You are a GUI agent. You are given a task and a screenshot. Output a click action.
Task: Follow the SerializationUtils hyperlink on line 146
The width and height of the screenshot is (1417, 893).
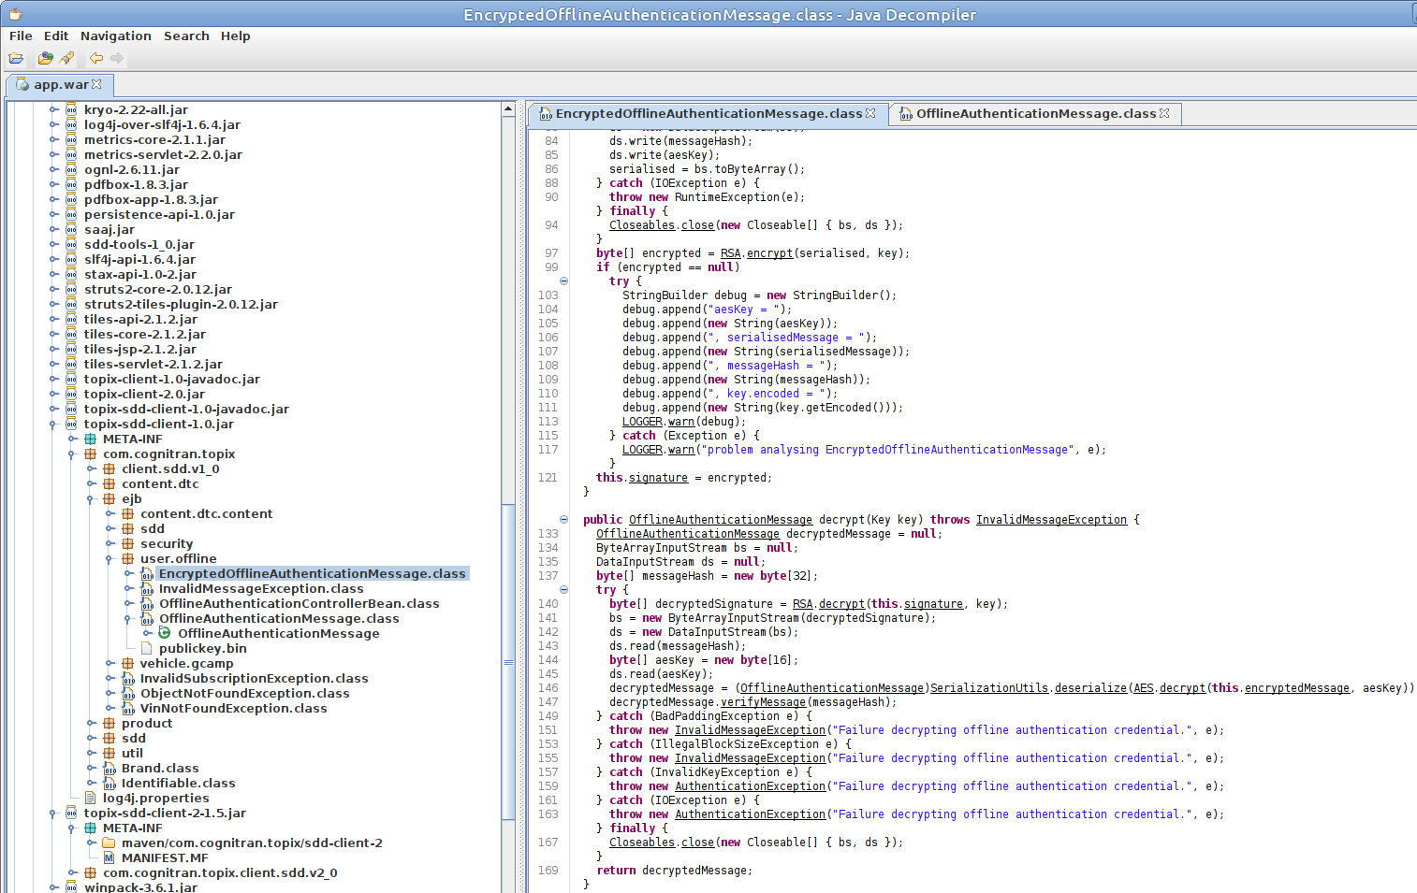click(x=988, y=687)
